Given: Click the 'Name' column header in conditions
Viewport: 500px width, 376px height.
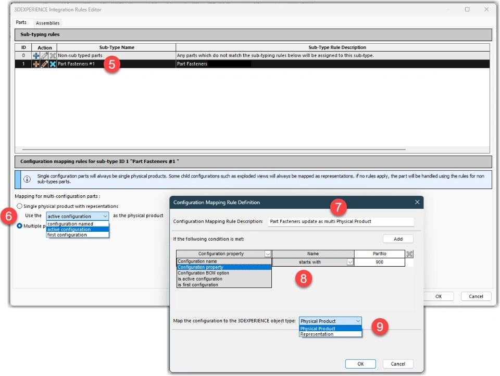Looking at the screenshot, I should [313, 254].
